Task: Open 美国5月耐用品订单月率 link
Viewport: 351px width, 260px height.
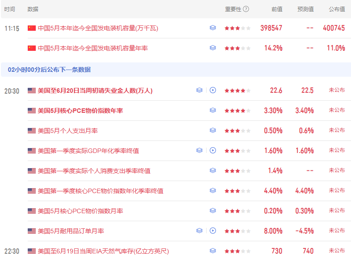Action: pos(71,231)
